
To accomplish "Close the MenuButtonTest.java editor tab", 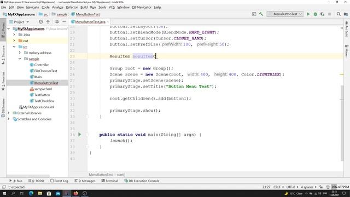I will click(108, 22).
